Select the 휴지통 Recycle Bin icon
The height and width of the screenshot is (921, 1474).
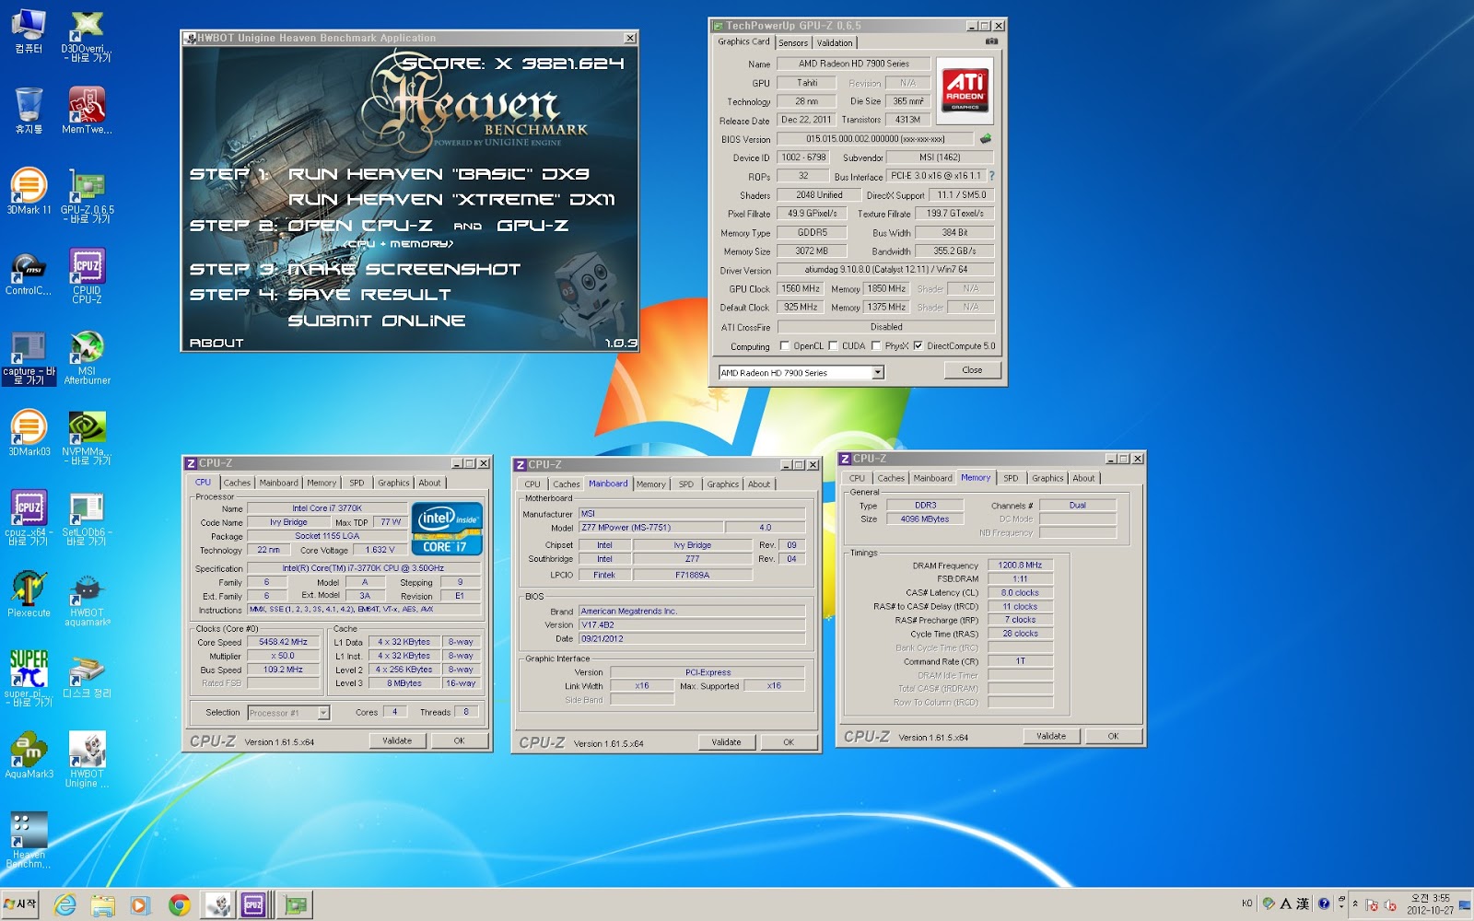tap(29, 111)
